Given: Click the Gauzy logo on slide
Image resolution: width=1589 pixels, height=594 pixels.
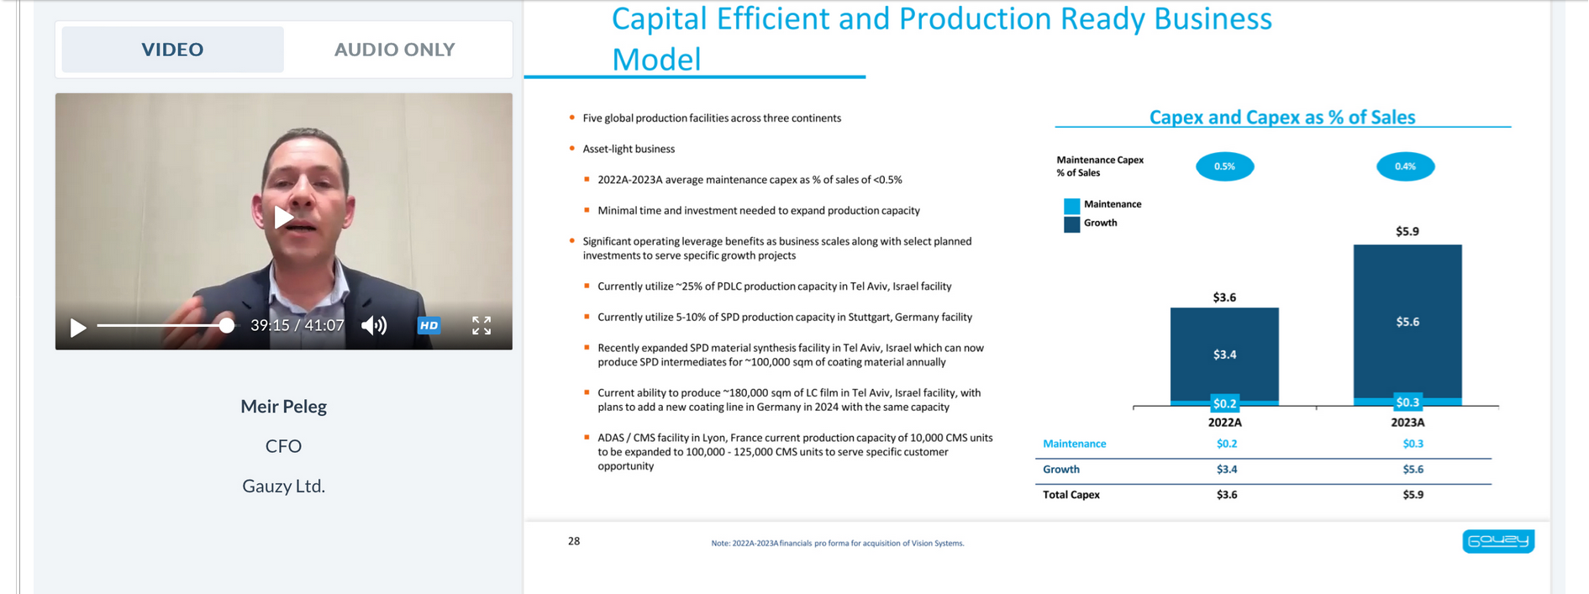Looking at the screenshot, I should pos(1498,541).
